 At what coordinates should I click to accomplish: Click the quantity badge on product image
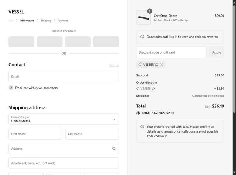click(150, 11)
